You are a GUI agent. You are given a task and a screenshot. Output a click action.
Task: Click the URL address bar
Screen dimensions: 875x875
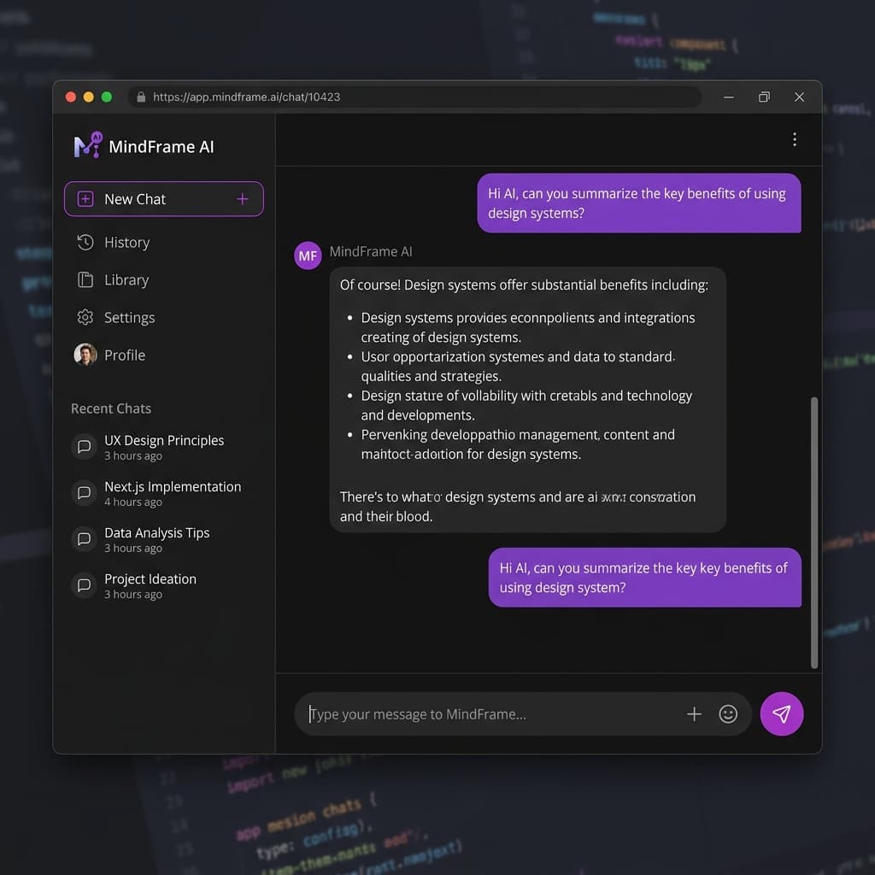click(414, 97)
